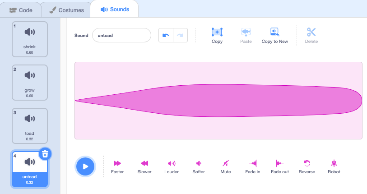This screenshot has width=367, height=194.
Task: Apply the Slower effect
Action: (x=144, y=167)
